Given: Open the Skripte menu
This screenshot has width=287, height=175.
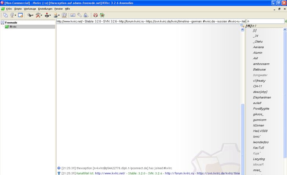Looking at the screenshot, I should [18, 8].
